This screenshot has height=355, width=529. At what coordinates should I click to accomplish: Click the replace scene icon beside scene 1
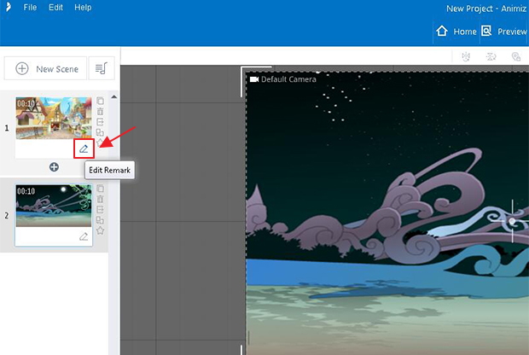100,132
